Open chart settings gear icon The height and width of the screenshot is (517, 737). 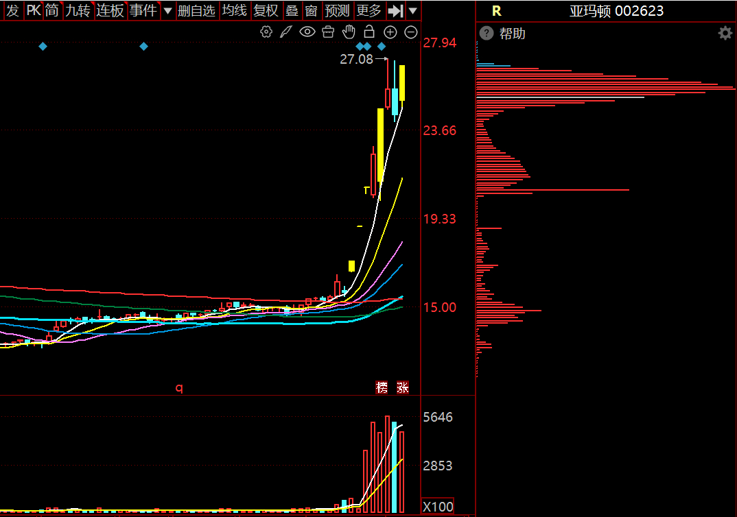[266, 32]
